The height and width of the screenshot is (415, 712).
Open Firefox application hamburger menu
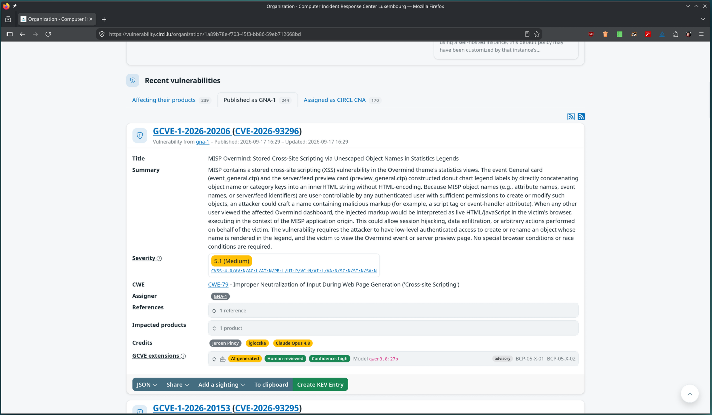[701, 34]
